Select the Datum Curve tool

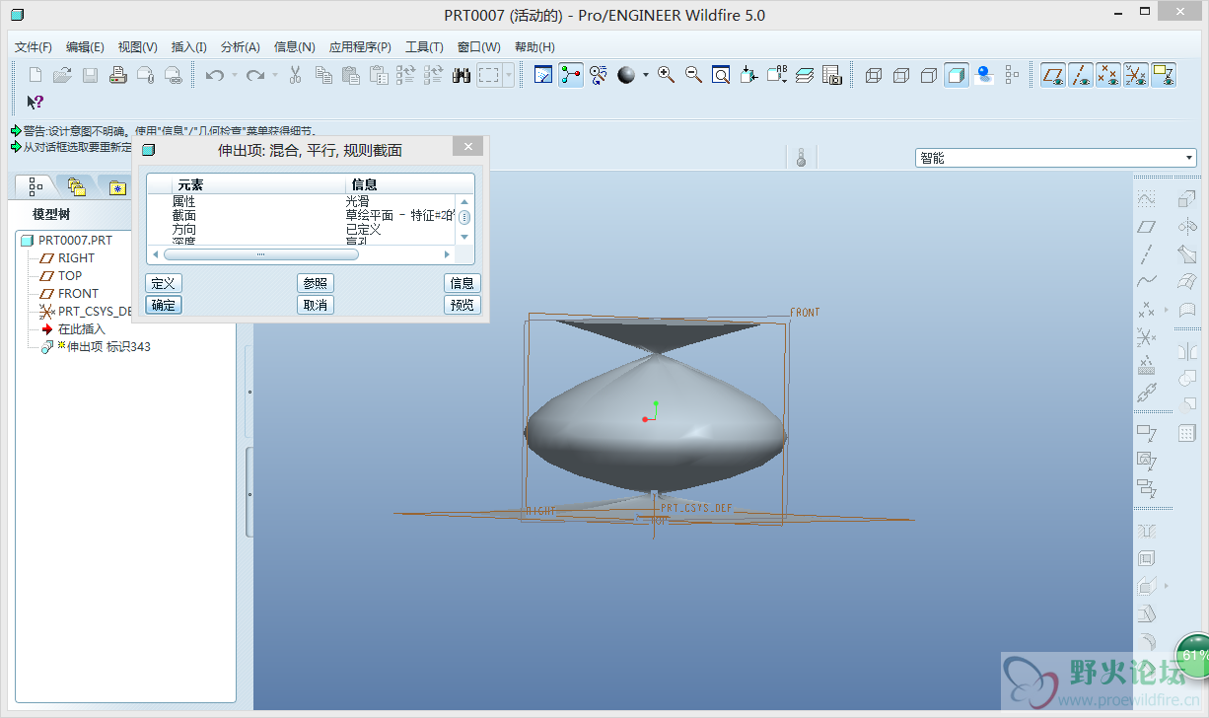[x=1146, y=282]
